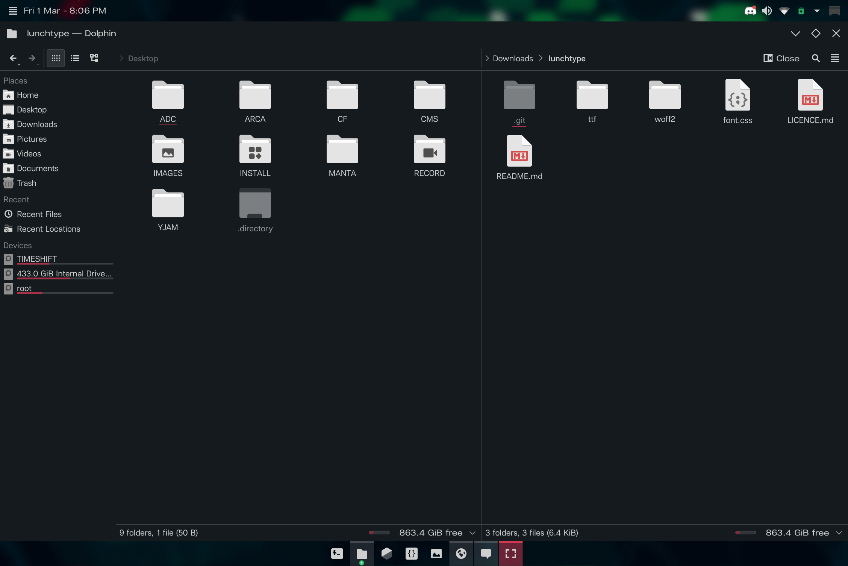848x566 pixels.
Task: Switch to Icons view mode
Action: (56, 58)
